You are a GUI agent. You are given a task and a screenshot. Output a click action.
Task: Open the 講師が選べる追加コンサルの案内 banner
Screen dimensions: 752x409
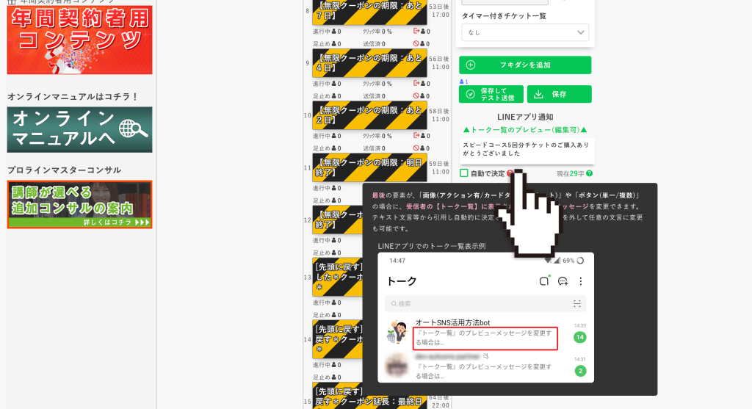[x=79, y=204]
